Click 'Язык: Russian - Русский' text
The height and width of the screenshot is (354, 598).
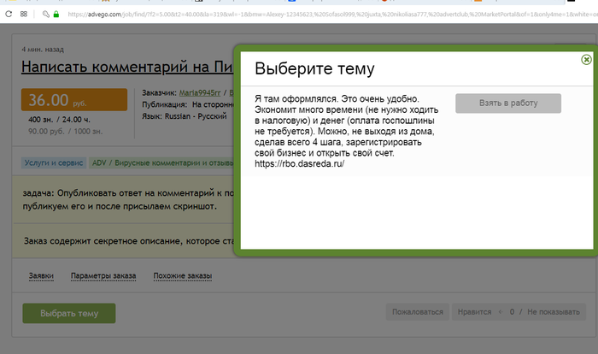[x=185, y=116]
